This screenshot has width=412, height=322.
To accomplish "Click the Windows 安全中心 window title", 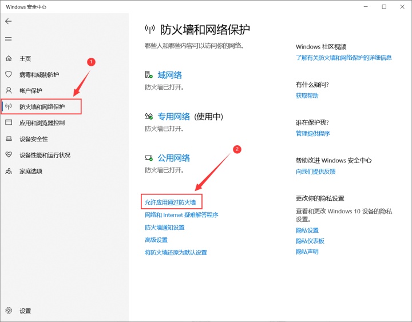I will tap(26, 7).
